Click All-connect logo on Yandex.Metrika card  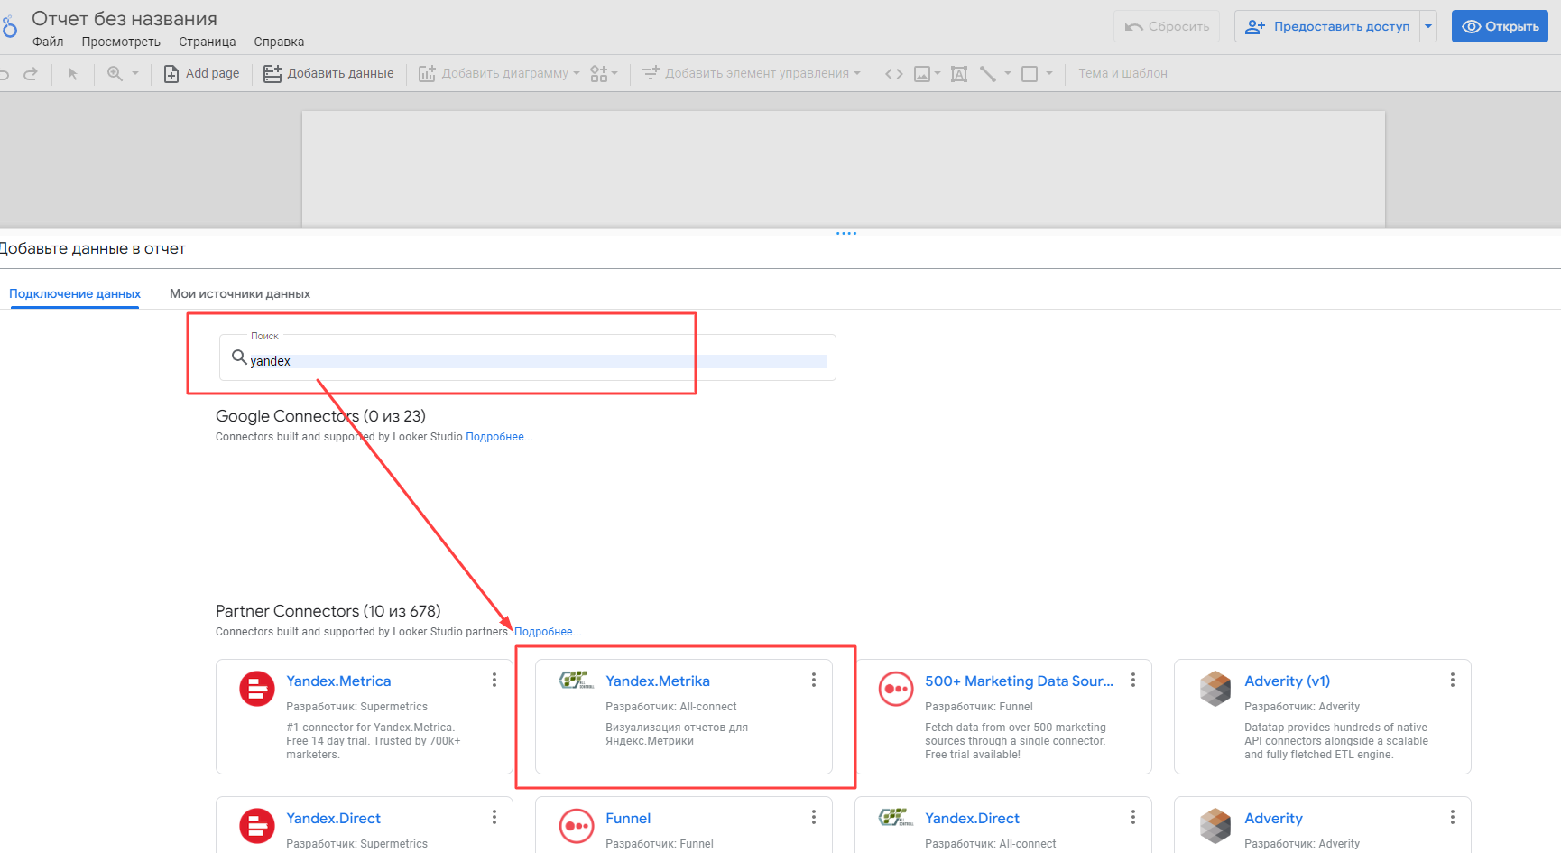[x=577, y=681]
